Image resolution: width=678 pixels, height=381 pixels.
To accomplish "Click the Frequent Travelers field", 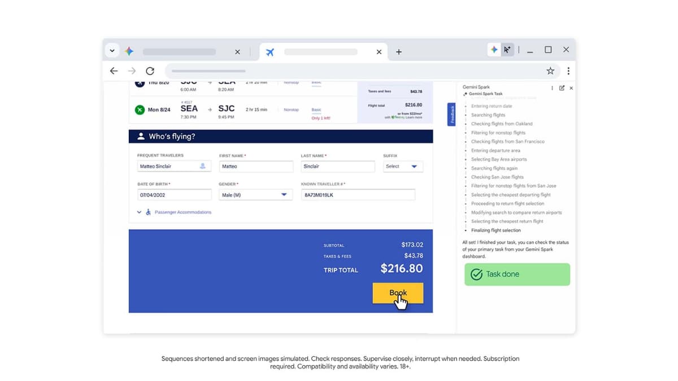I will point(174,167).
